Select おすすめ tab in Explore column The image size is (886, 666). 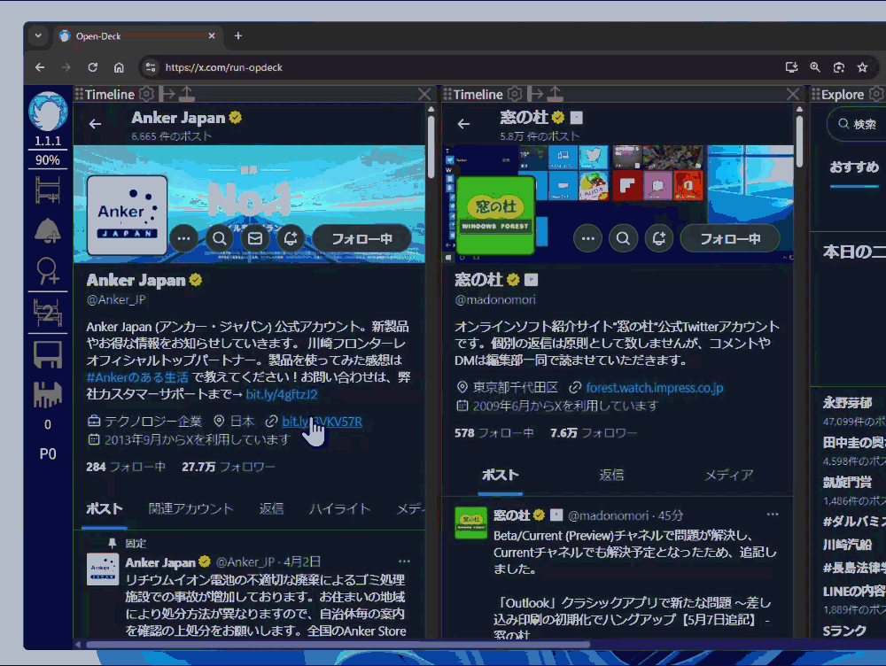click(854, 167)
